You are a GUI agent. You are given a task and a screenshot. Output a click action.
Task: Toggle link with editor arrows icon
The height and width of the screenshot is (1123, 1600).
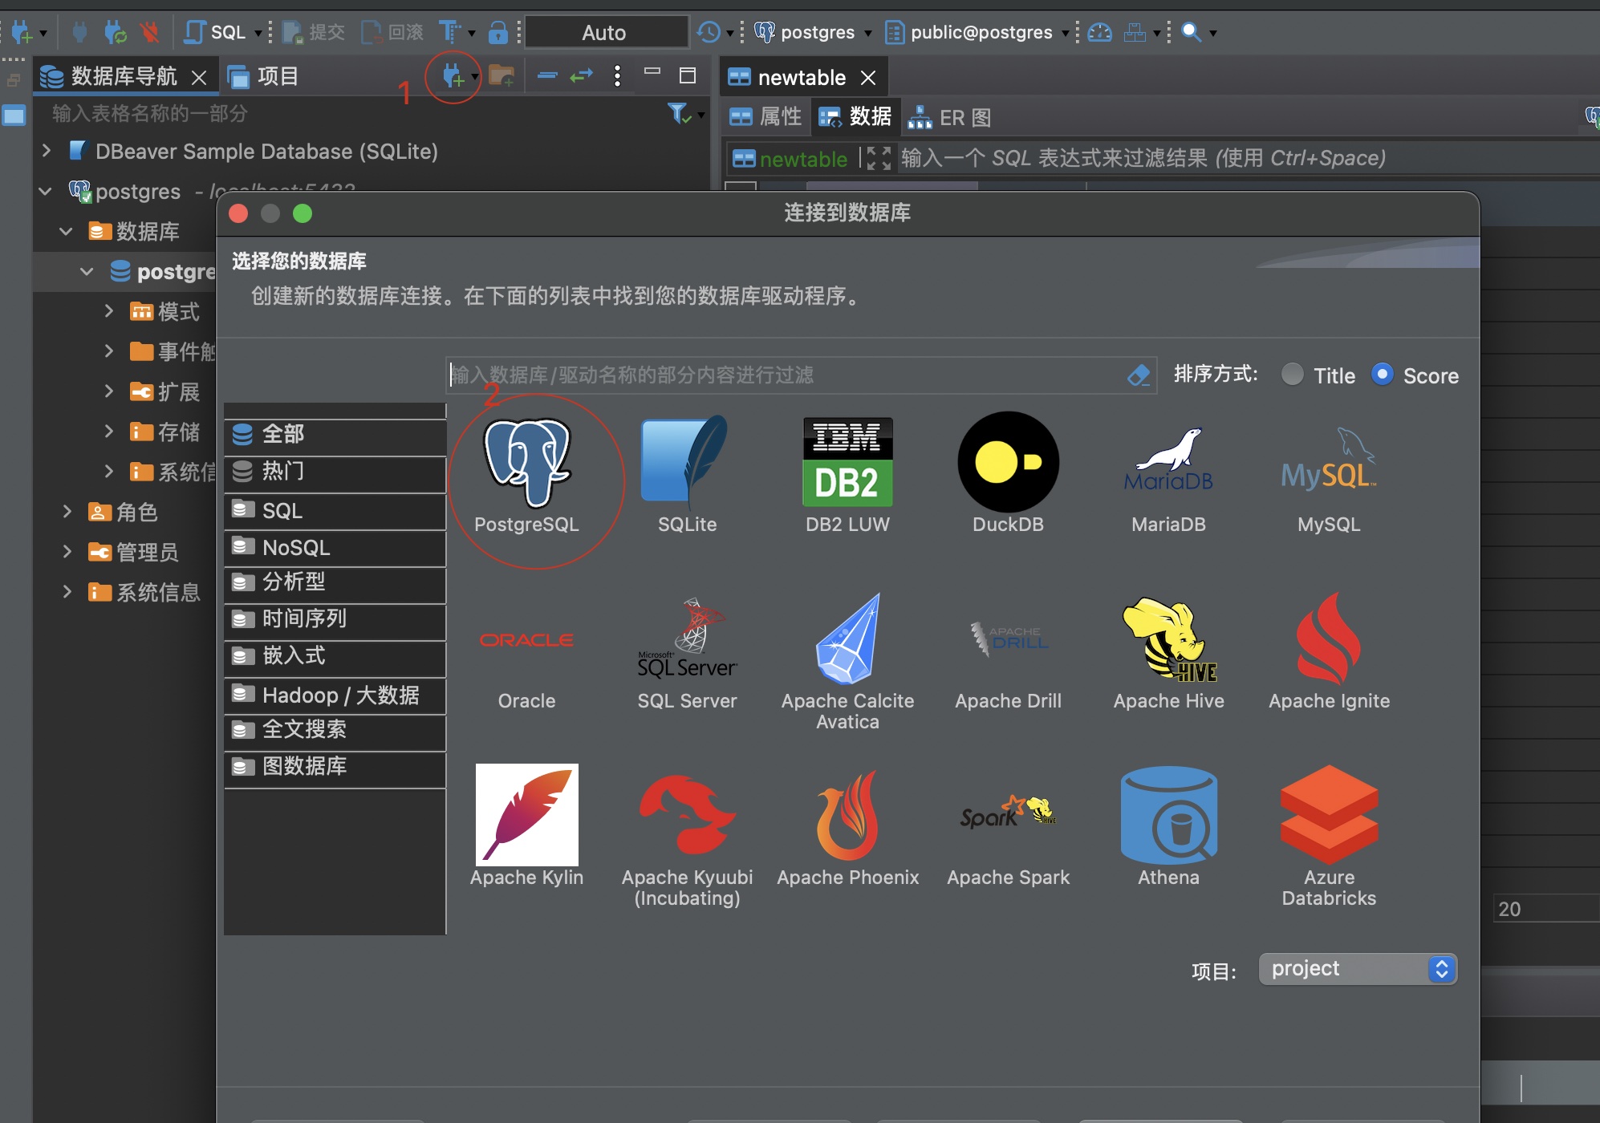click(581, 76)
